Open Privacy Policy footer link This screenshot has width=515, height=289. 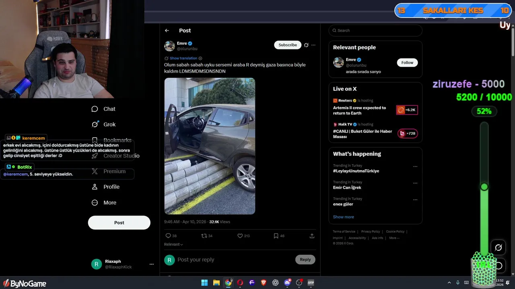coord(371,232)
